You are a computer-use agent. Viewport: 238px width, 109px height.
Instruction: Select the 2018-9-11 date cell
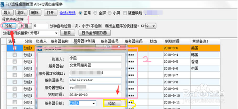[177, 102]
